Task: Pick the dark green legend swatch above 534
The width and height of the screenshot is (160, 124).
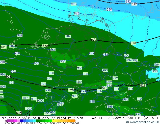Action: click(37, 121)
